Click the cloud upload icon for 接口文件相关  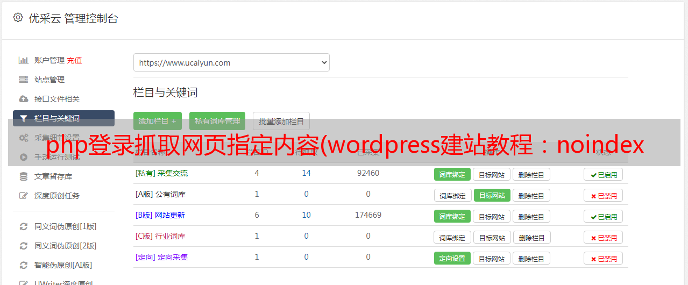point(23,99)
